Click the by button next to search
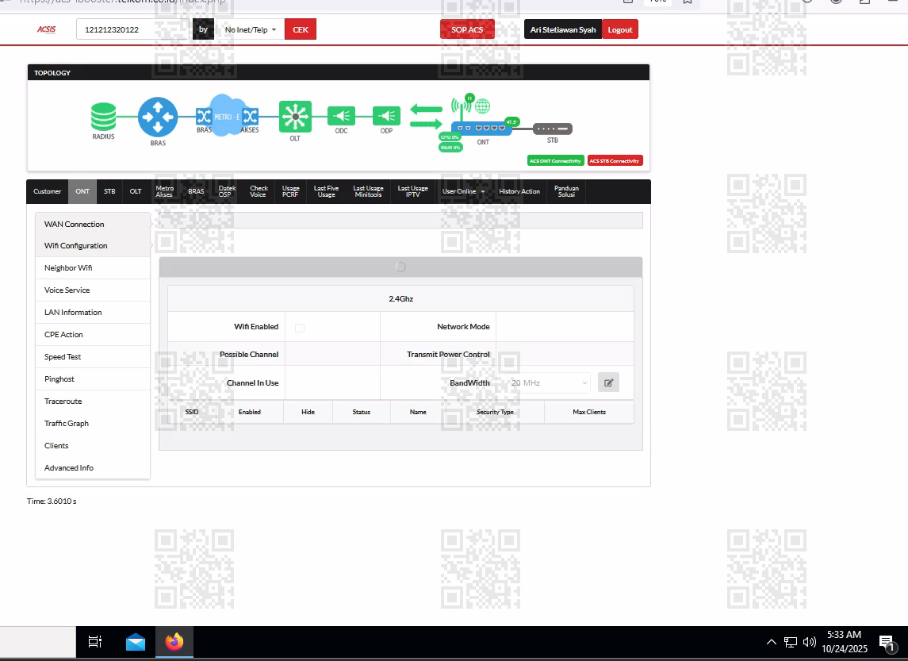Screen dimensions: 908x661 pyautogui.click(x=203, y=29)
